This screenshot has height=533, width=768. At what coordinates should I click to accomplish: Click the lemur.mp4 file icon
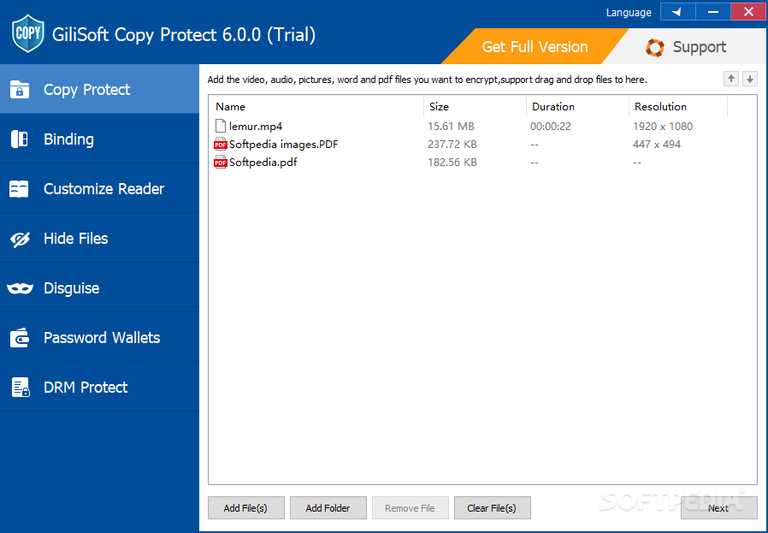coord(221,126)
